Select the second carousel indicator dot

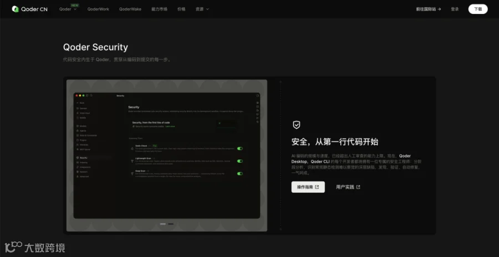coord(171,224)
